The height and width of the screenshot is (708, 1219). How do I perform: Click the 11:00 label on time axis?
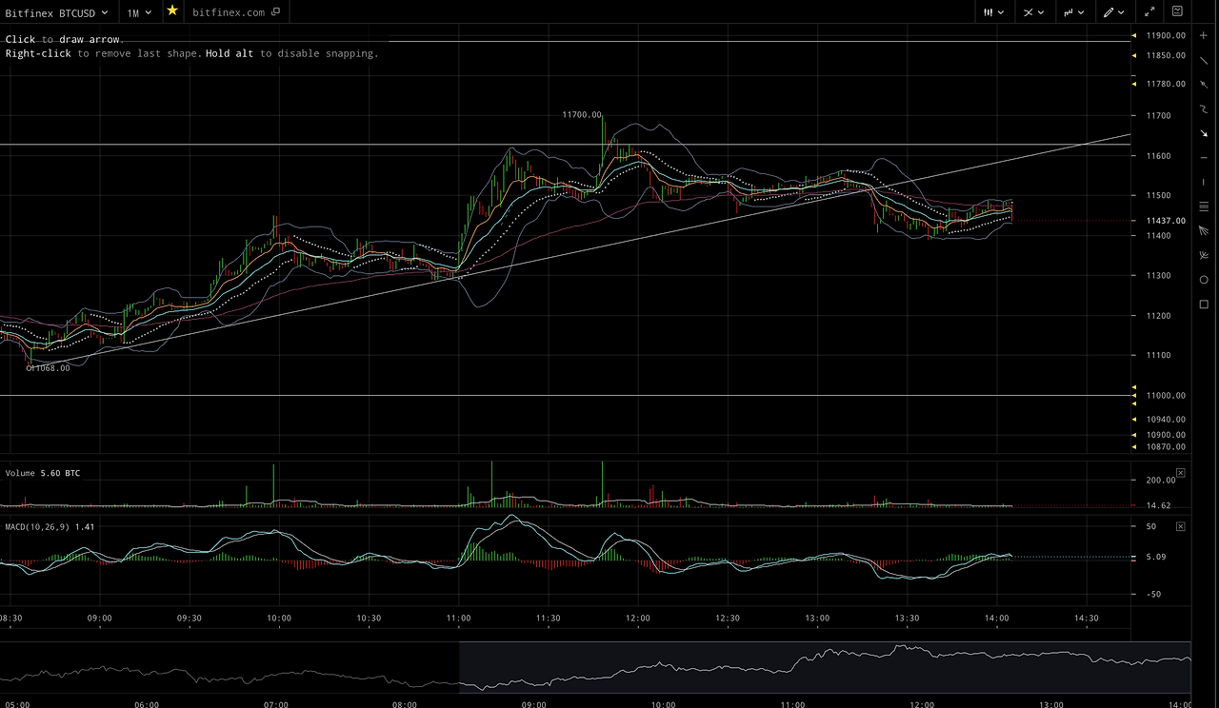(x=458, y=619)
